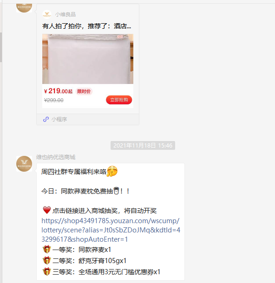The height and width of the screenshot is (283, 275).
Task: Click the 小维良品 mini program name
Action: click(x=65, y=14)
